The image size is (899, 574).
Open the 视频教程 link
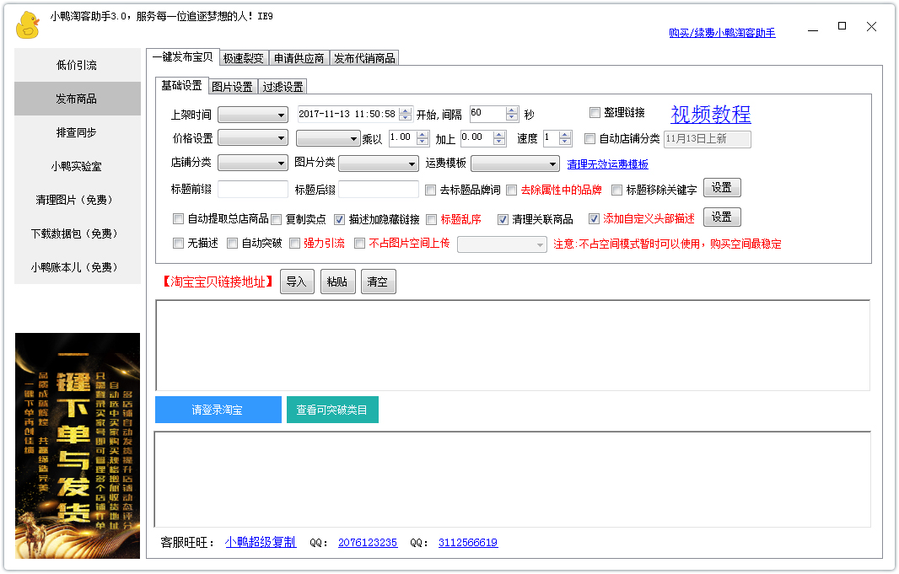[x=711, y=112]
